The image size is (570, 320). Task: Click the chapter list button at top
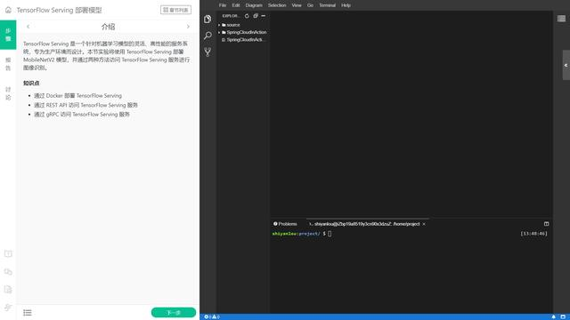click(x=176, y=10)
